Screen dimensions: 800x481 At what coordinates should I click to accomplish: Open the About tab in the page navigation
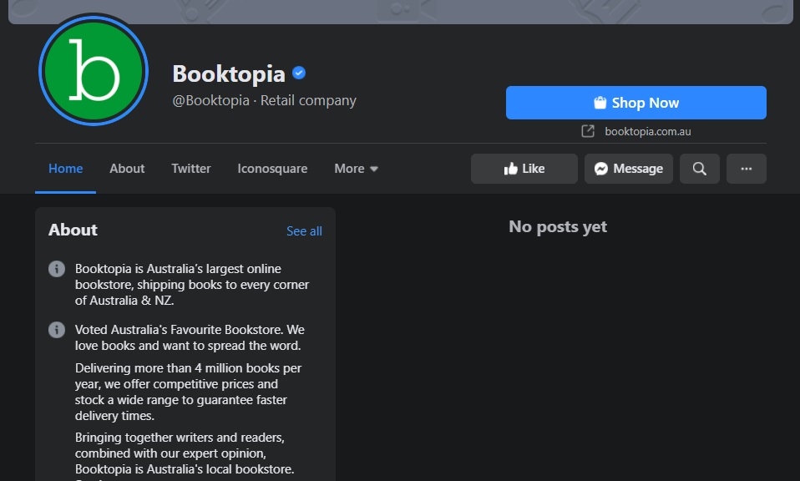pos(127,169)
